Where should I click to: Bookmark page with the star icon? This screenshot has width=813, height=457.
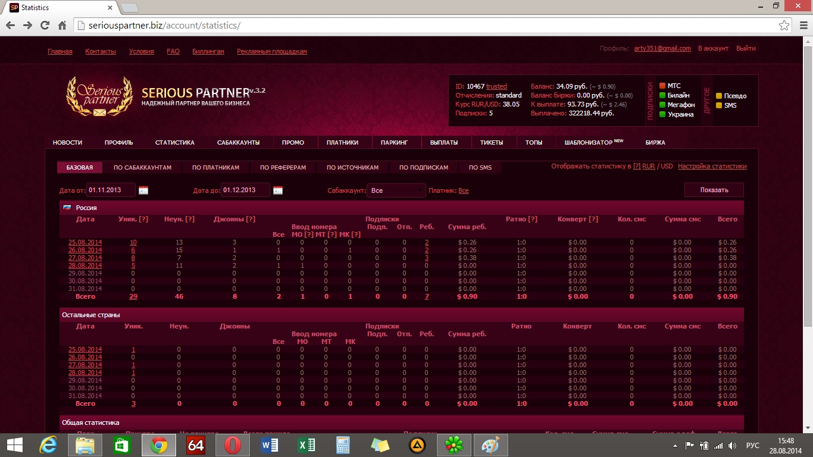pos(784,26)
